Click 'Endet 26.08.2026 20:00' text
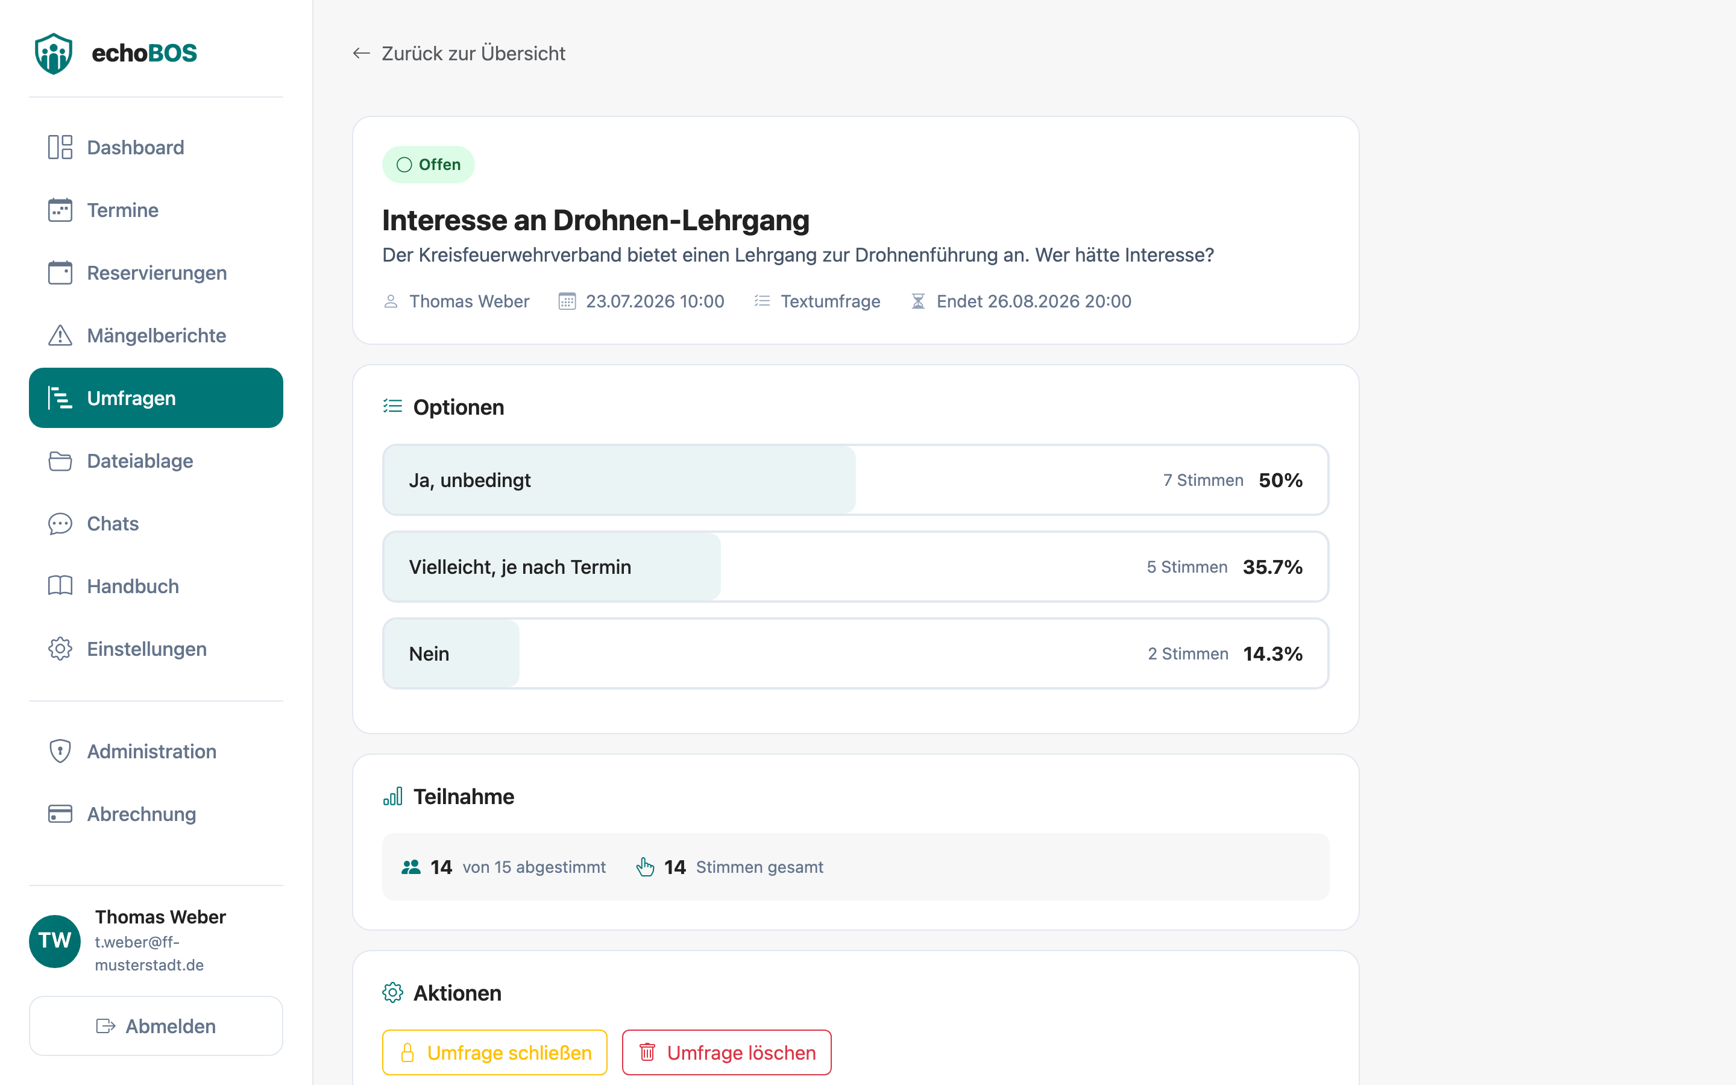Screen dimensions: 1736x1085 coord(1034,301)
